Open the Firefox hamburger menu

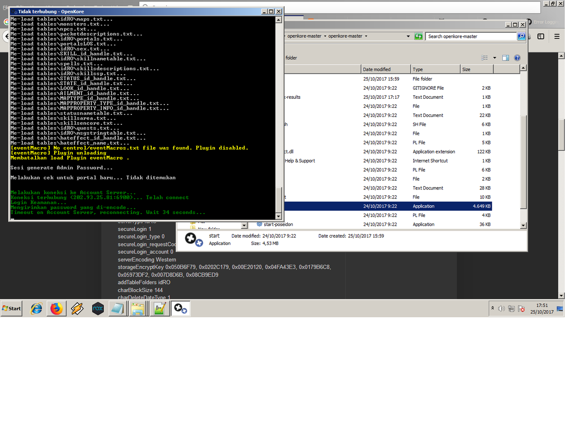click(557, 36)
